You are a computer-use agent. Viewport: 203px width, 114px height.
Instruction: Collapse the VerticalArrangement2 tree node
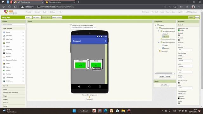tap(159, 31)
